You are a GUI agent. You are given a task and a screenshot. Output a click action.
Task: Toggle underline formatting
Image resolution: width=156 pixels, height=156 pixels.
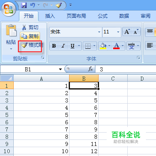coord(73,46)
